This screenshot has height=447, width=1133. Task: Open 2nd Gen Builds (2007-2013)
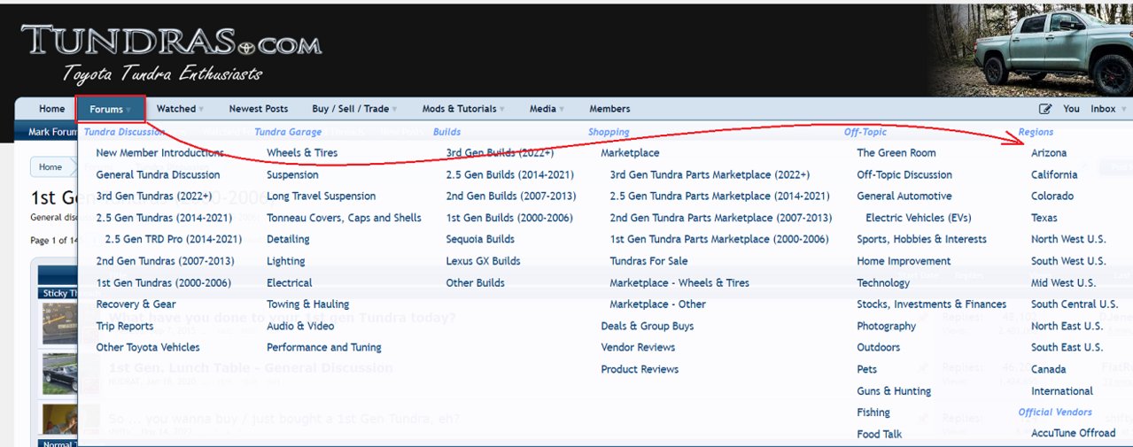[511, 196]
